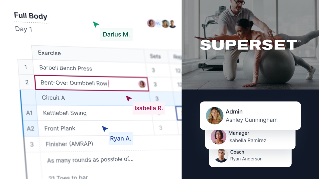Click the VL initials collaborator avatar

[158, 24]
